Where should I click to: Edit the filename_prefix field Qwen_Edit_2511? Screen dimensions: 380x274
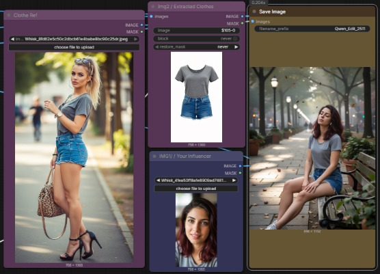pos(312,29)
